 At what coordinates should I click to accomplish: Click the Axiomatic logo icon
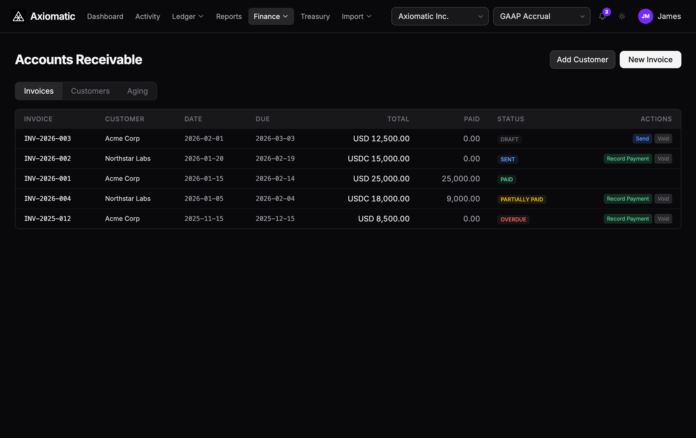pyautogui.click(x=18, y=16)
